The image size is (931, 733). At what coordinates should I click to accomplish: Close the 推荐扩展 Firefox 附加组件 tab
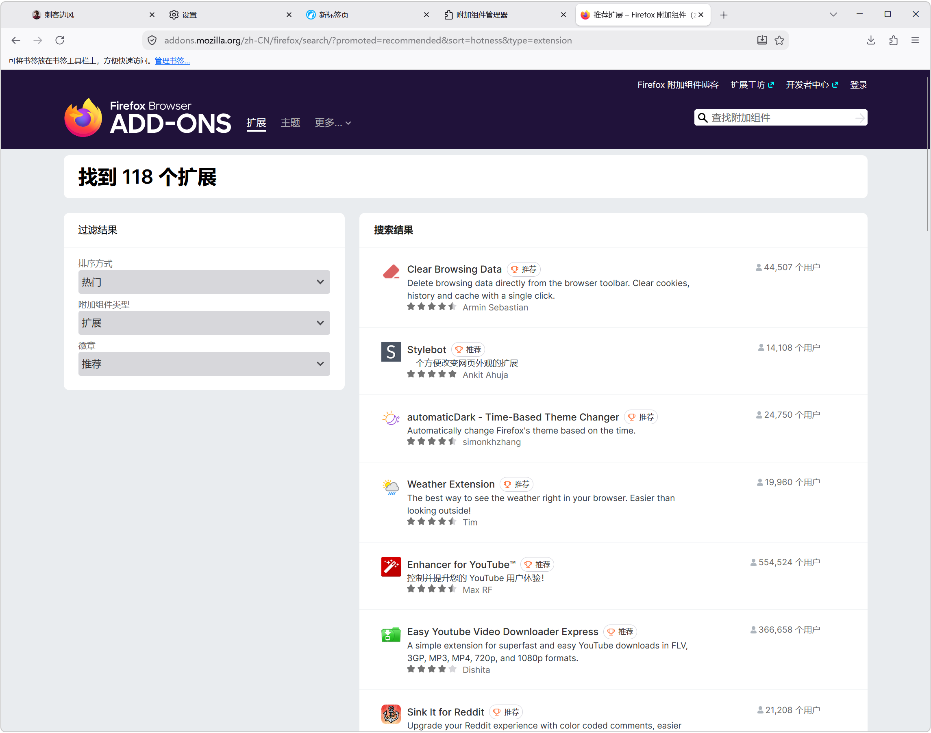(x=701, y=15)
